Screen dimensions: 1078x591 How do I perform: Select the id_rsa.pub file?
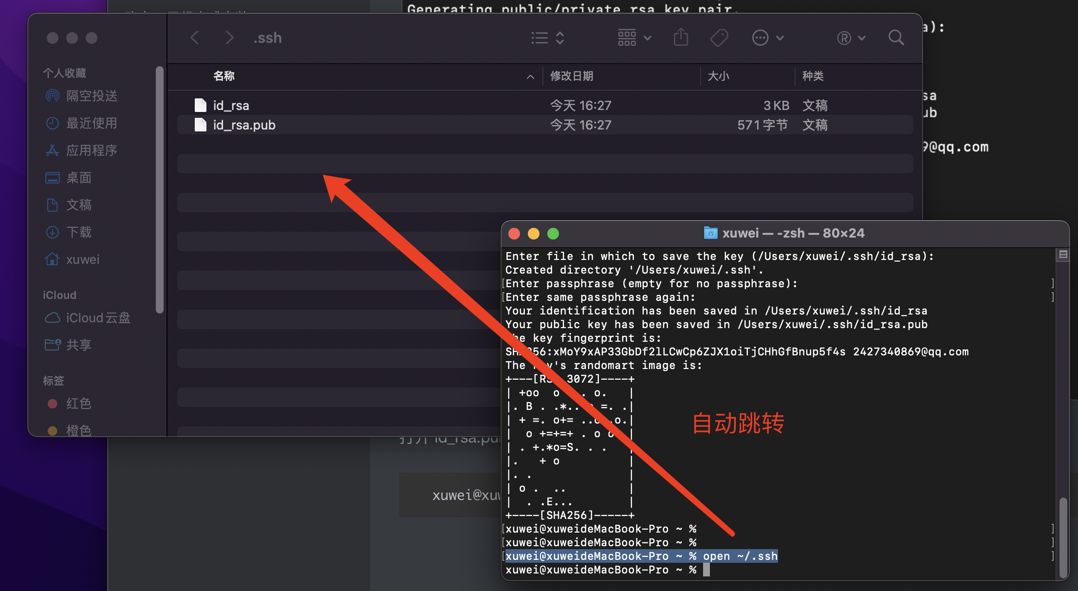244,125
